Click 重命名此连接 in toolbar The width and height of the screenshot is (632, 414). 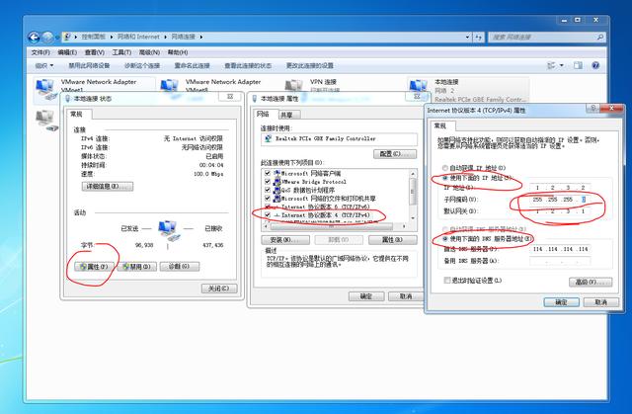(x=192, y=65)
